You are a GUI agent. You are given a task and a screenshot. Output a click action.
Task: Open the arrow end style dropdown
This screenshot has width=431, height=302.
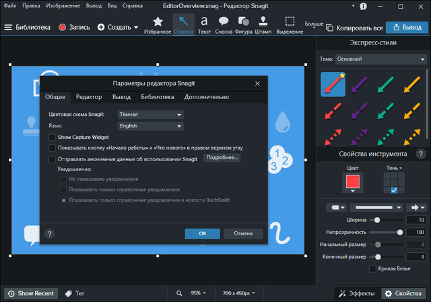(x=417, y=208)
